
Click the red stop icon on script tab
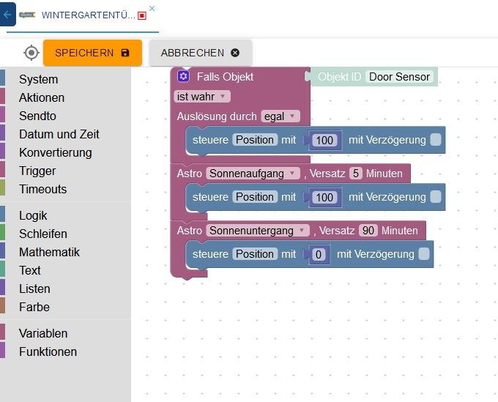tap(142, 15)
